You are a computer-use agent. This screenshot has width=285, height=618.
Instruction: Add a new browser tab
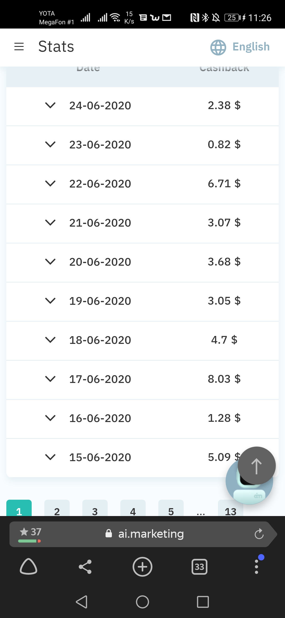click(x=142, y=567)
